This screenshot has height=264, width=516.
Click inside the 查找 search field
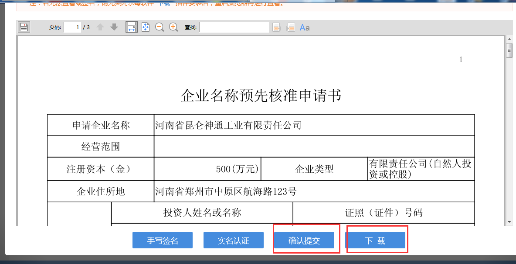point(234,27)
